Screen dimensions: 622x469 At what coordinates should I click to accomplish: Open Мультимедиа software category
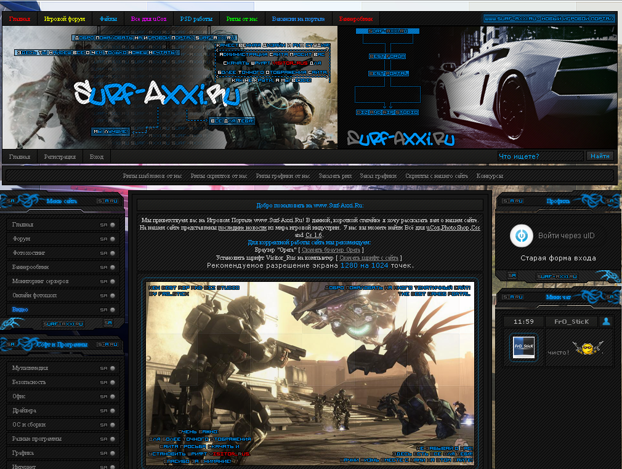(x=63, y=368)
